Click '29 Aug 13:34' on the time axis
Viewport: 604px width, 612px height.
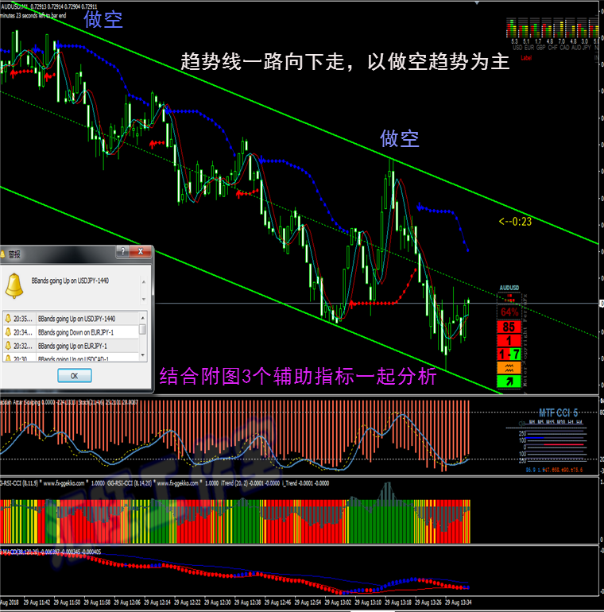458,602
